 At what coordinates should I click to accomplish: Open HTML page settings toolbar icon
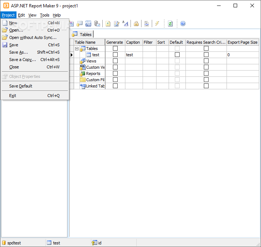click(x=108, y=24)
